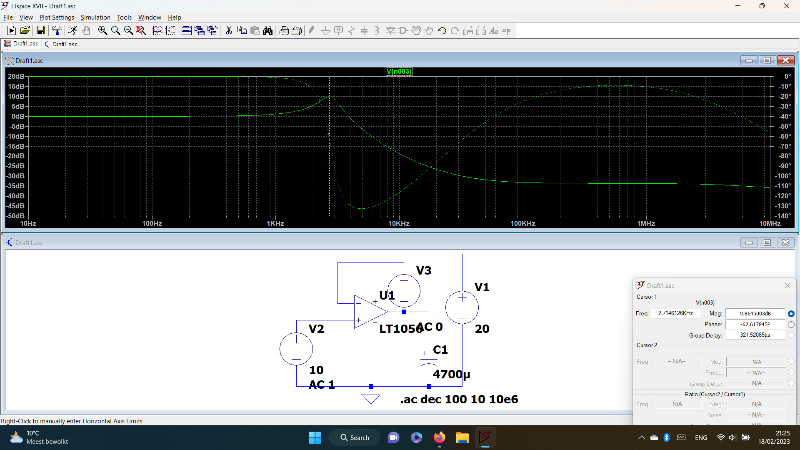This screenshot has width=800, height=450.
Task: Open the Window menu
Action: pos(150,17)
